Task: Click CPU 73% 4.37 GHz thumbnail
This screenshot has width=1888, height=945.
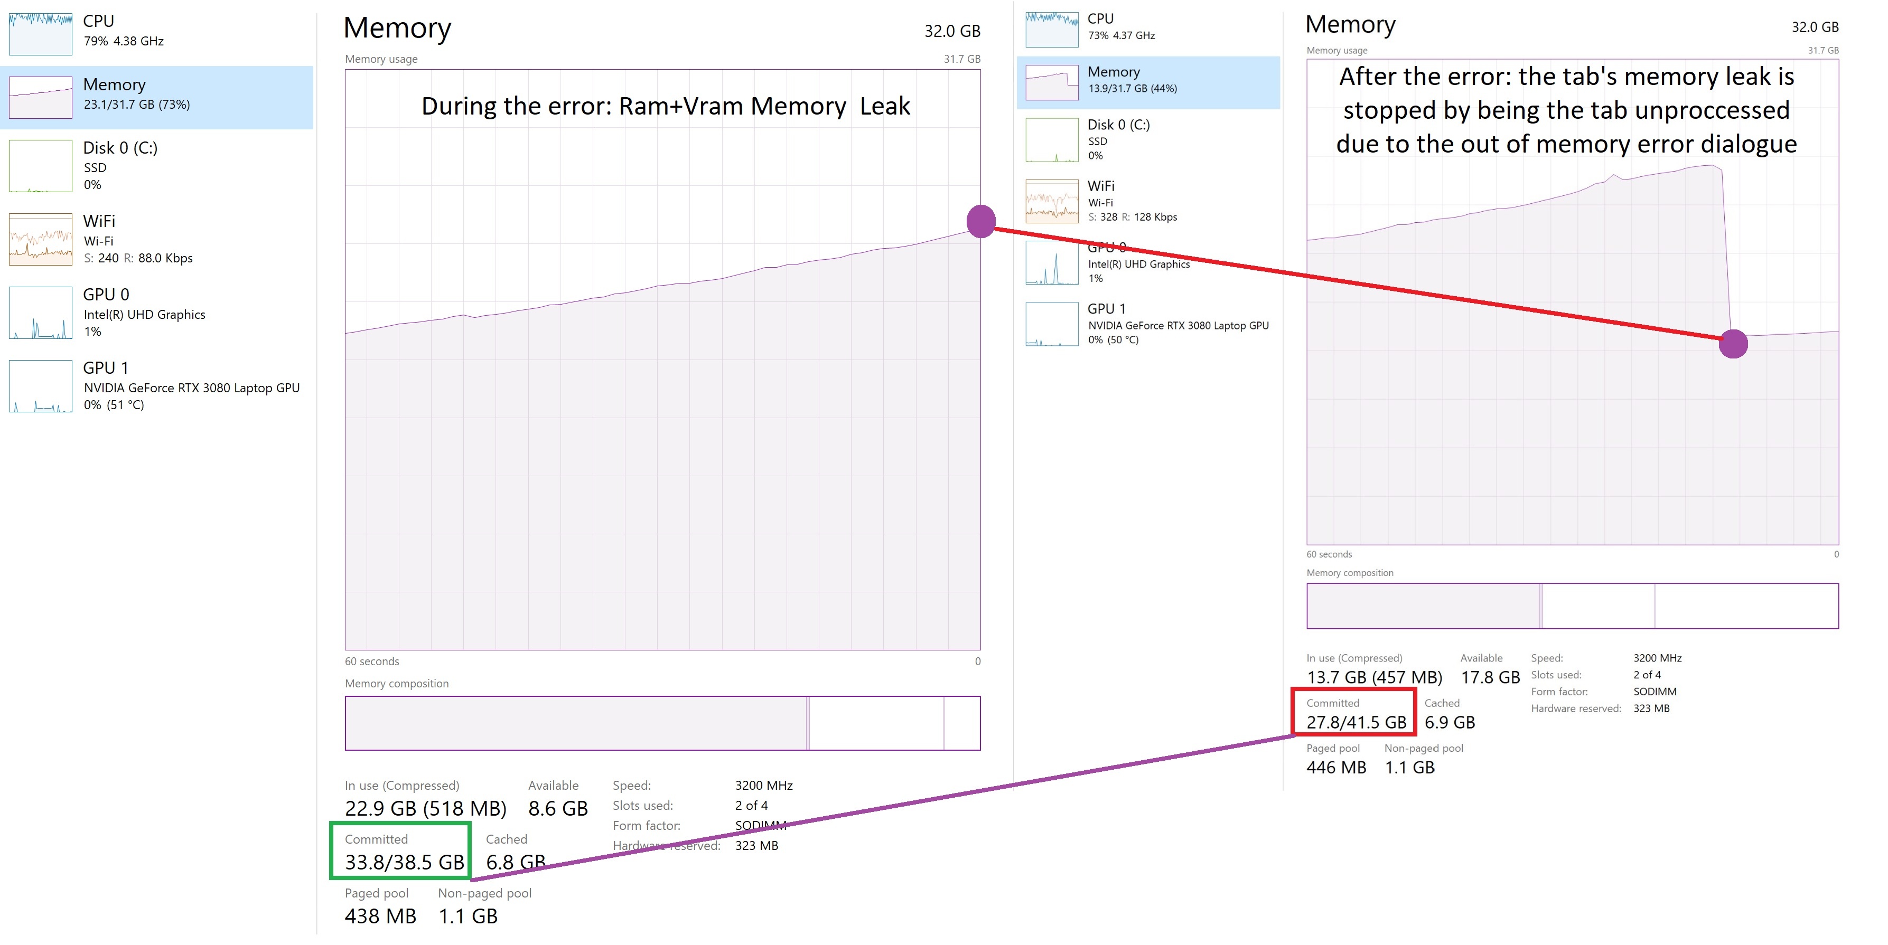Action: pos(1052,30)
